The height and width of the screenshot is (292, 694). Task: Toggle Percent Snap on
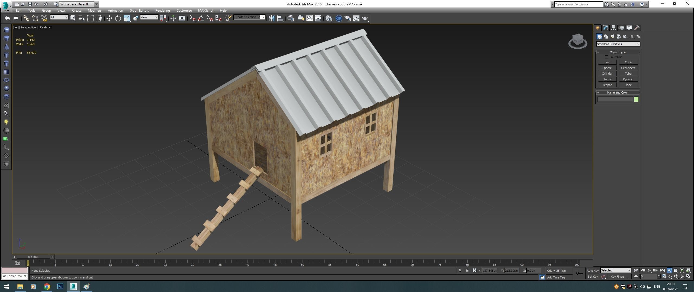210,18
